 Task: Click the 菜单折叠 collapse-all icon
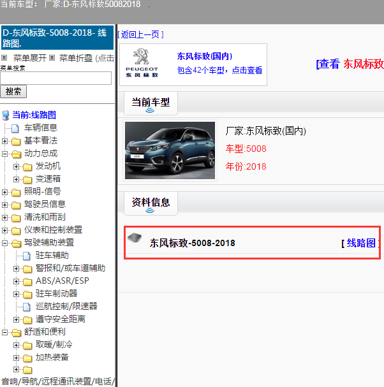(x=52, y=58)
